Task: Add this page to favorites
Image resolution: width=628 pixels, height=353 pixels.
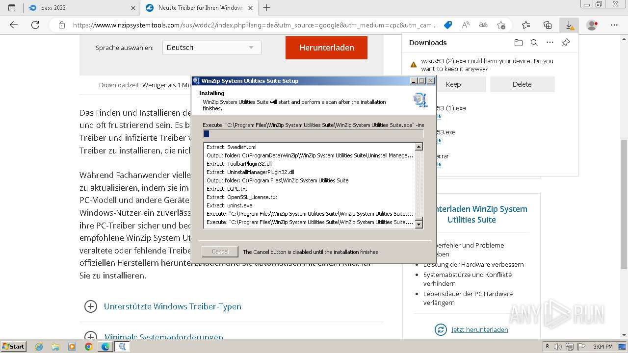Action: point(501,25)
